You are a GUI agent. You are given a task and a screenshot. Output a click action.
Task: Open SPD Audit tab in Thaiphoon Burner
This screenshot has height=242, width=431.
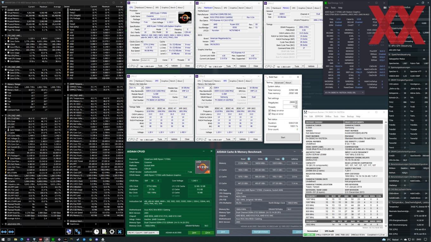329,231
